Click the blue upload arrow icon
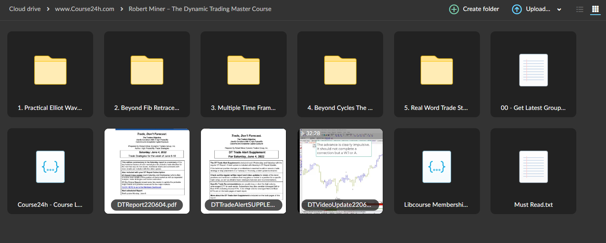 (517, 9)
